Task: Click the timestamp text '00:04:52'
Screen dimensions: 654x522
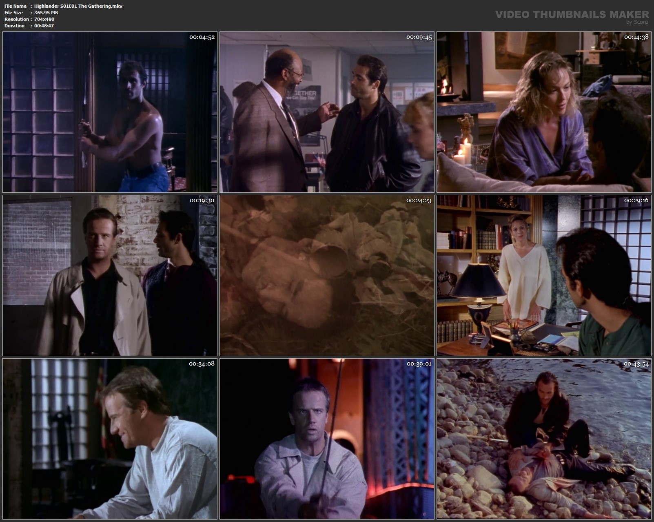Action: (202, 37)
